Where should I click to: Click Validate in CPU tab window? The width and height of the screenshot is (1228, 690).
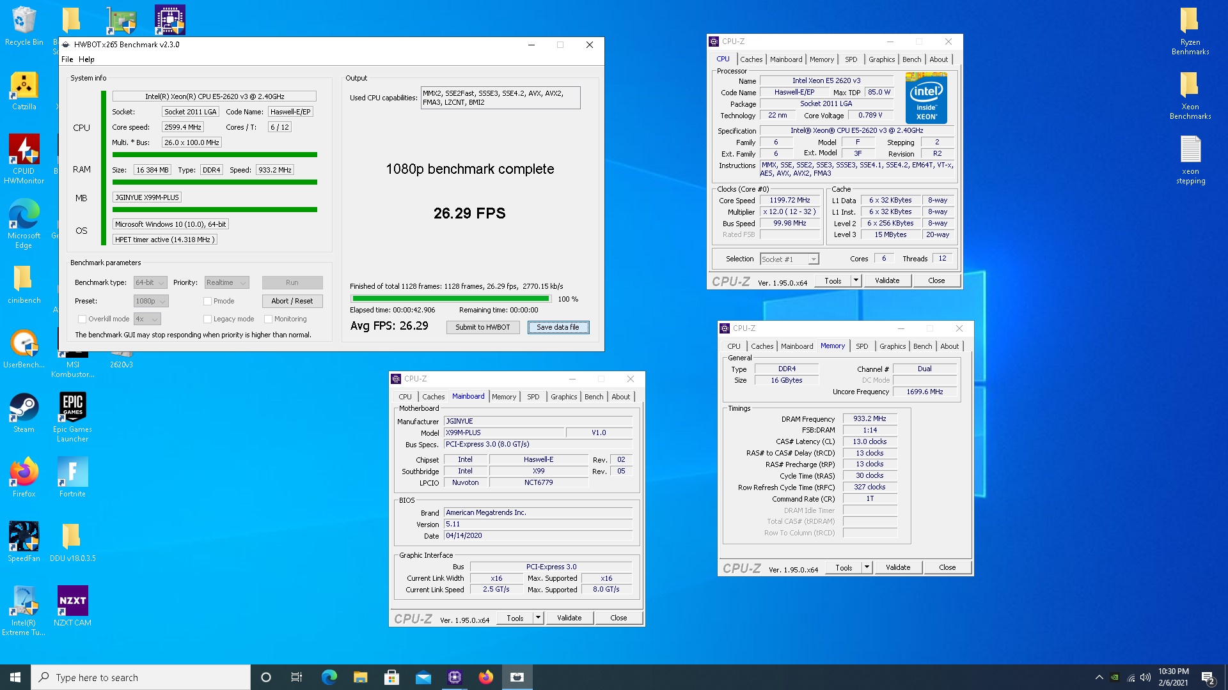pos(886,280)
